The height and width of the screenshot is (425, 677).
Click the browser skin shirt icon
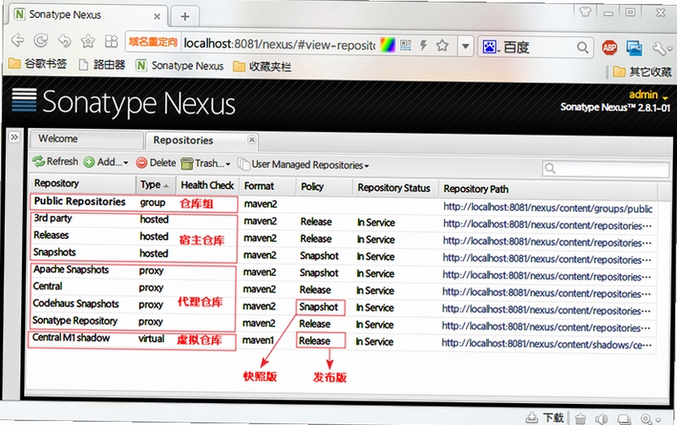(586, 11)
